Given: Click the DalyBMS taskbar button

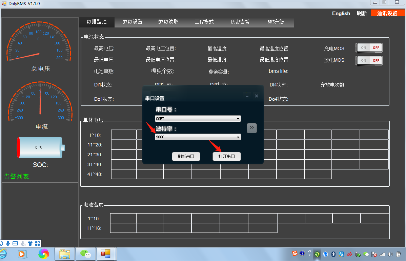Looking at the screenshot, I should [x=106, y=254].
